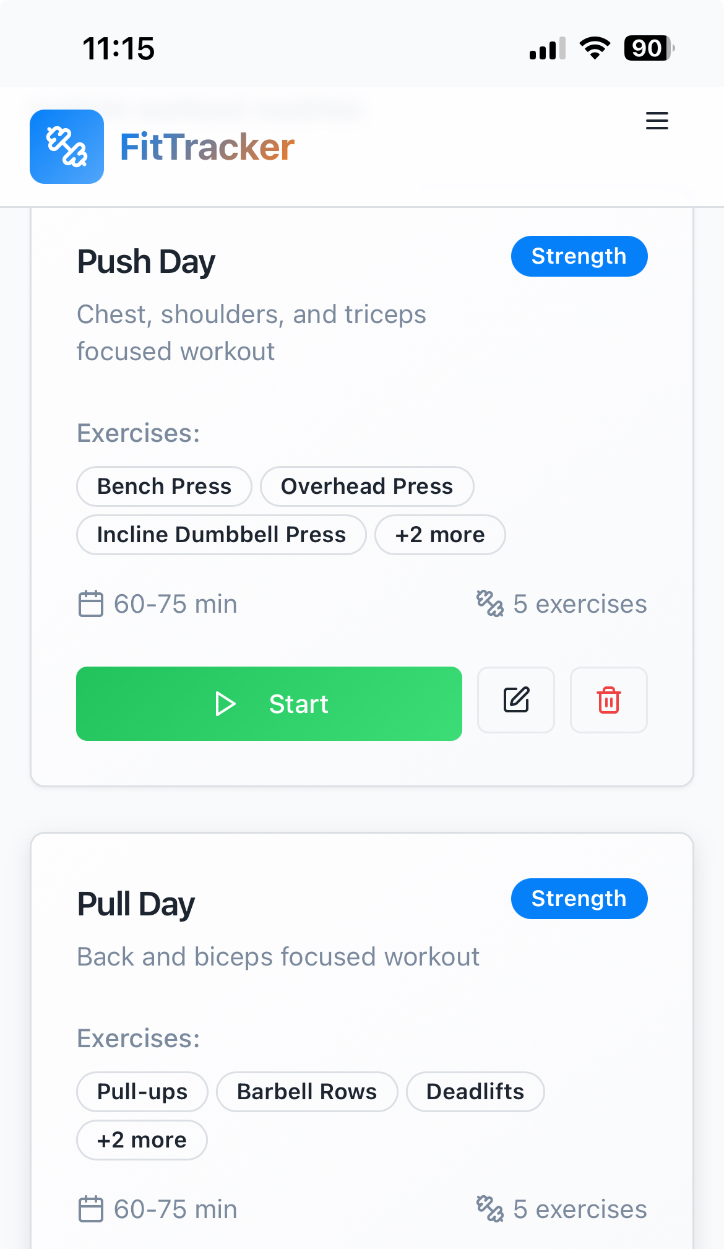The height and width of the screenshot is (1249, 724).
Task: Tap the FitTracker dumbbell logo icon
Action: click(x=67, y=147)
